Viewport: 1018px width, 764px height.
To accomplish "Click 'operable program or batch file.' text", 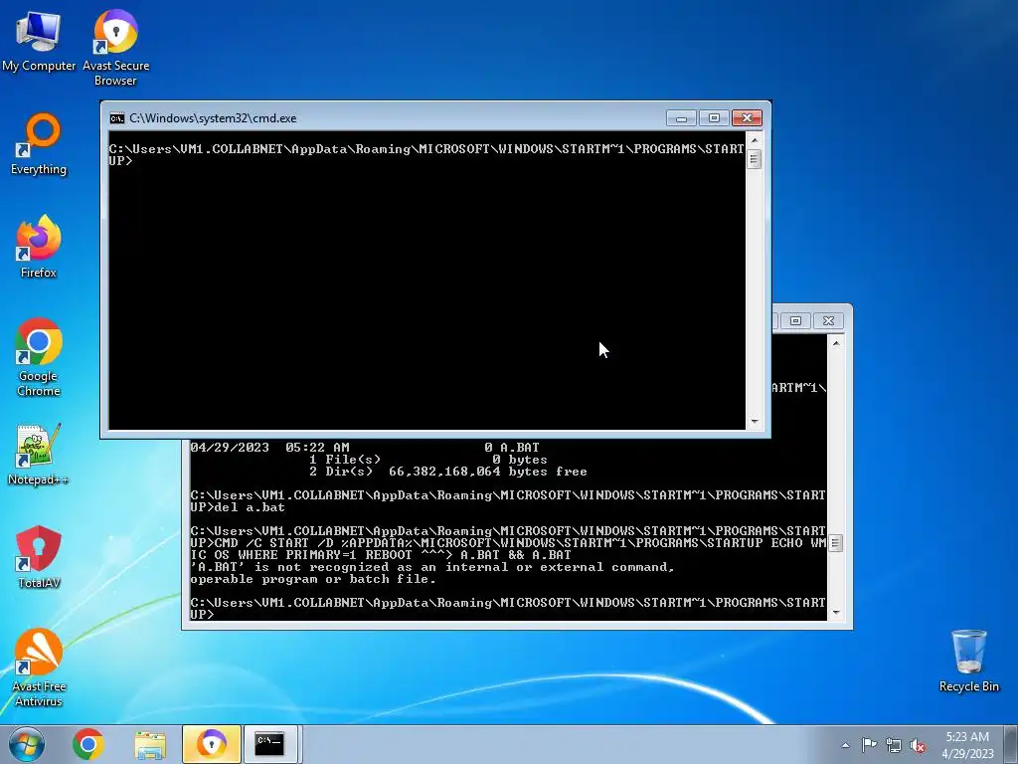I will (x=313, y=579).
